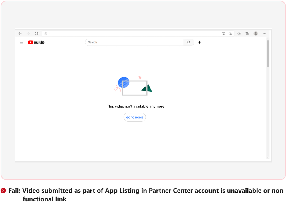
Task: Open the YouTube hamburger guide menu
Action: 21,42
